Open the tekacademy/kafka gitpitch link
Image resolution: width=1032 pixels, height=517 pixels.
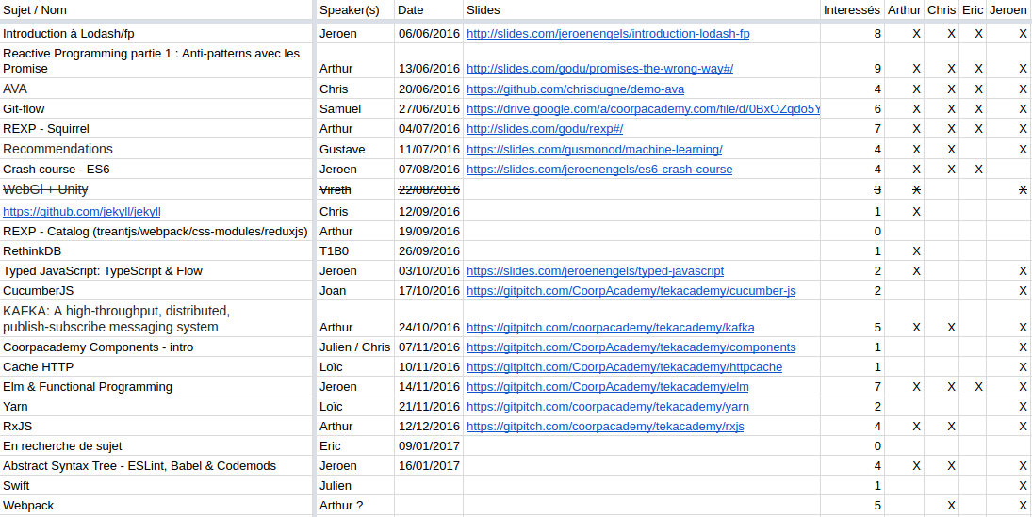click(x=611, y=328)
